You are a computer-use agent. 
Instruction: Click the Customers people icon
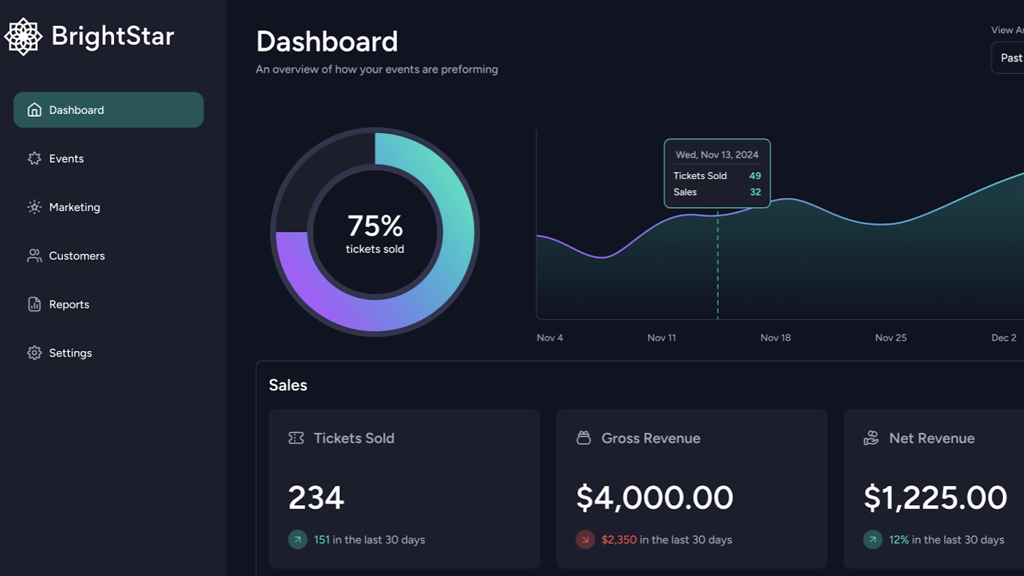(x=34, y=255)
